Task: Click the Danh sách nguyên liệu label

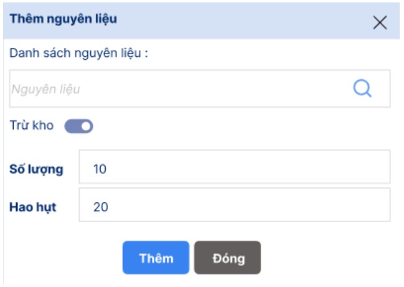Action: click(x=80, y=53)
